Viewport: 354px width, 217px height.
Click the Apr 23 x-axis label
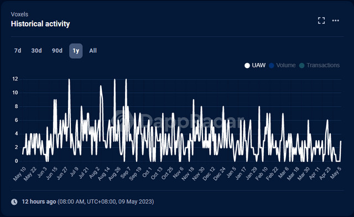(325, 173)
